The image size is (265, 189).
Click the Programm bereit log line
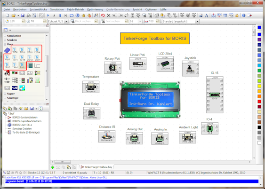[131, 181]
